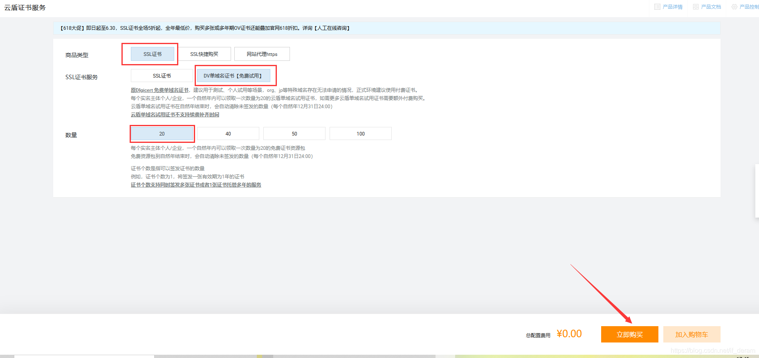Click the 产品文档 document icon
The height and width of the screenshot is (358, 759).
coord(696,7)
